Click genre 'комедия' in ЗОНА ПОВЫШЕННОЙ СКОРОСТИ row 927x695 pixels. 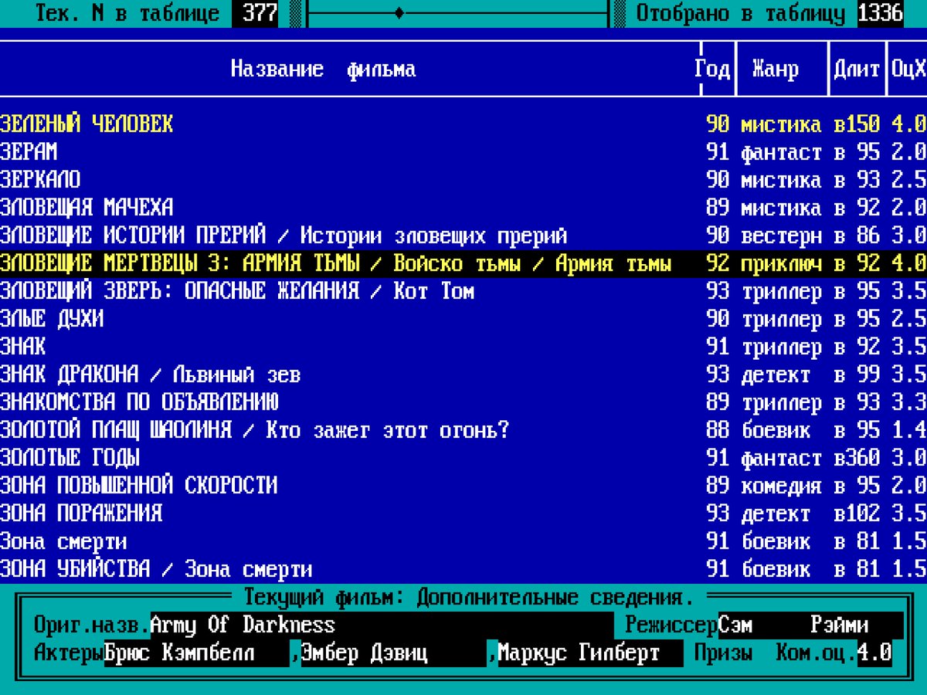click(x=782, y=486)
